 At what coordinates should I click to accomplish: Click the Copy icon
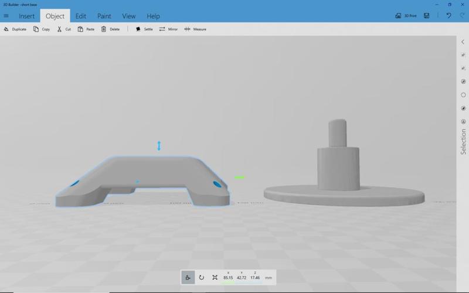36,29
